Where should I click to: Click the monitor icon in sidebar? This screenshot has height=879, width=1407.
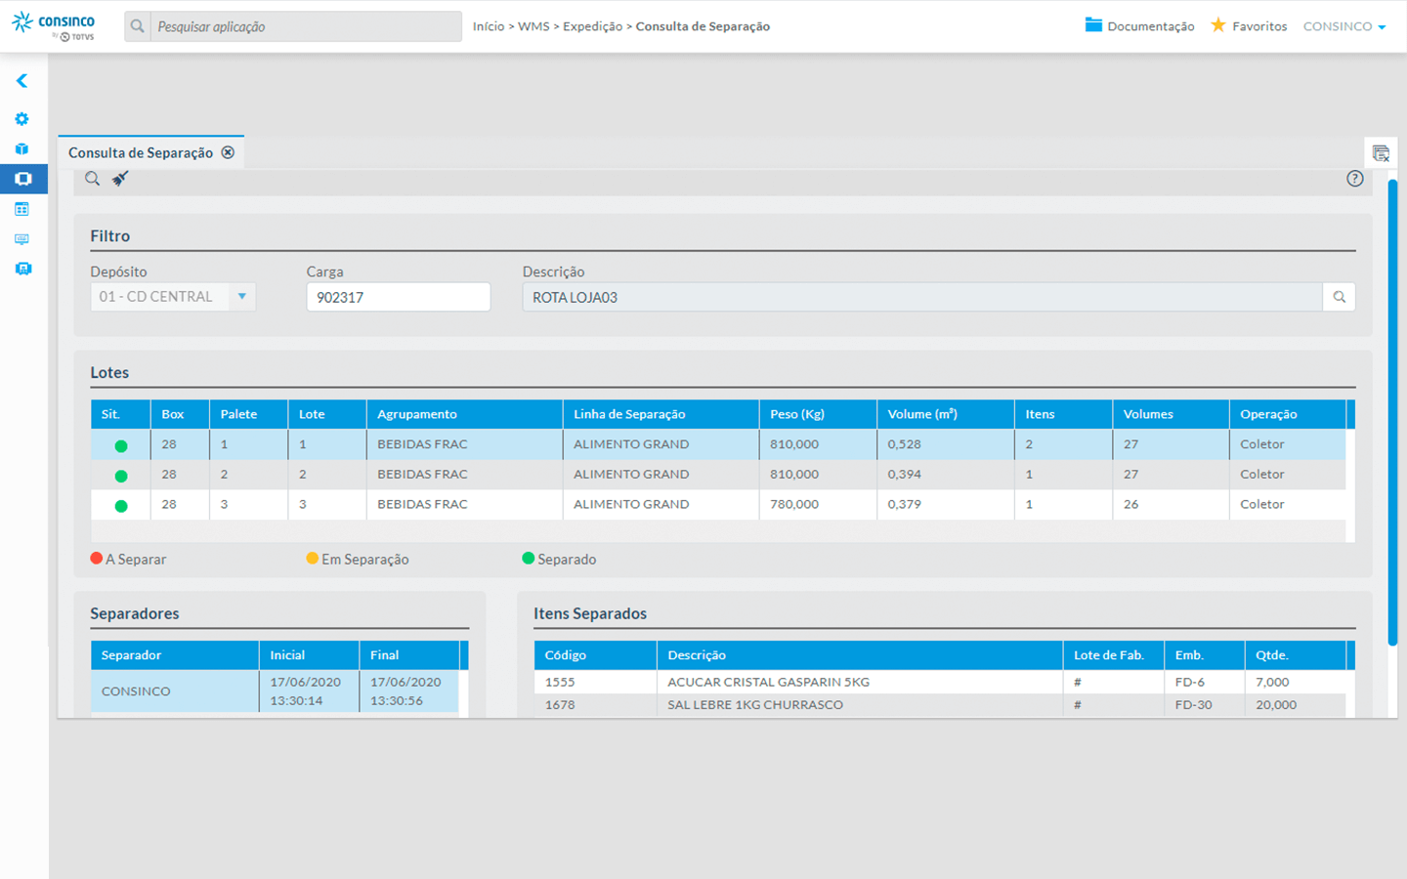pos(21,239)
